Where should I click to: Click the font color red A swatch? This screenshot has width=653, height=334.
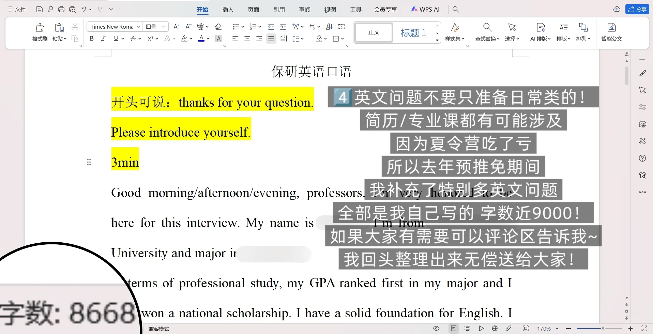point(201,39)
